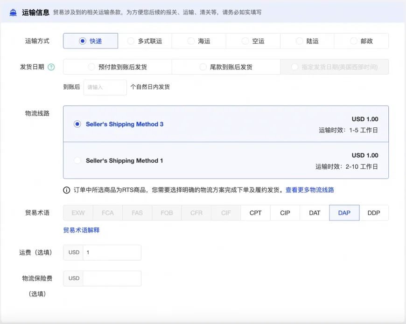The image size is (406, 324).
Task: Focus the 物流保险费 USD input field
Action: (112, 278)
